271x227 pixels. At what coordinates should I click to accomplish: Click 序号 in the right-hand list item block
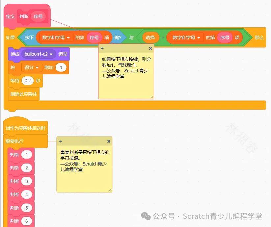coord(225,38)
